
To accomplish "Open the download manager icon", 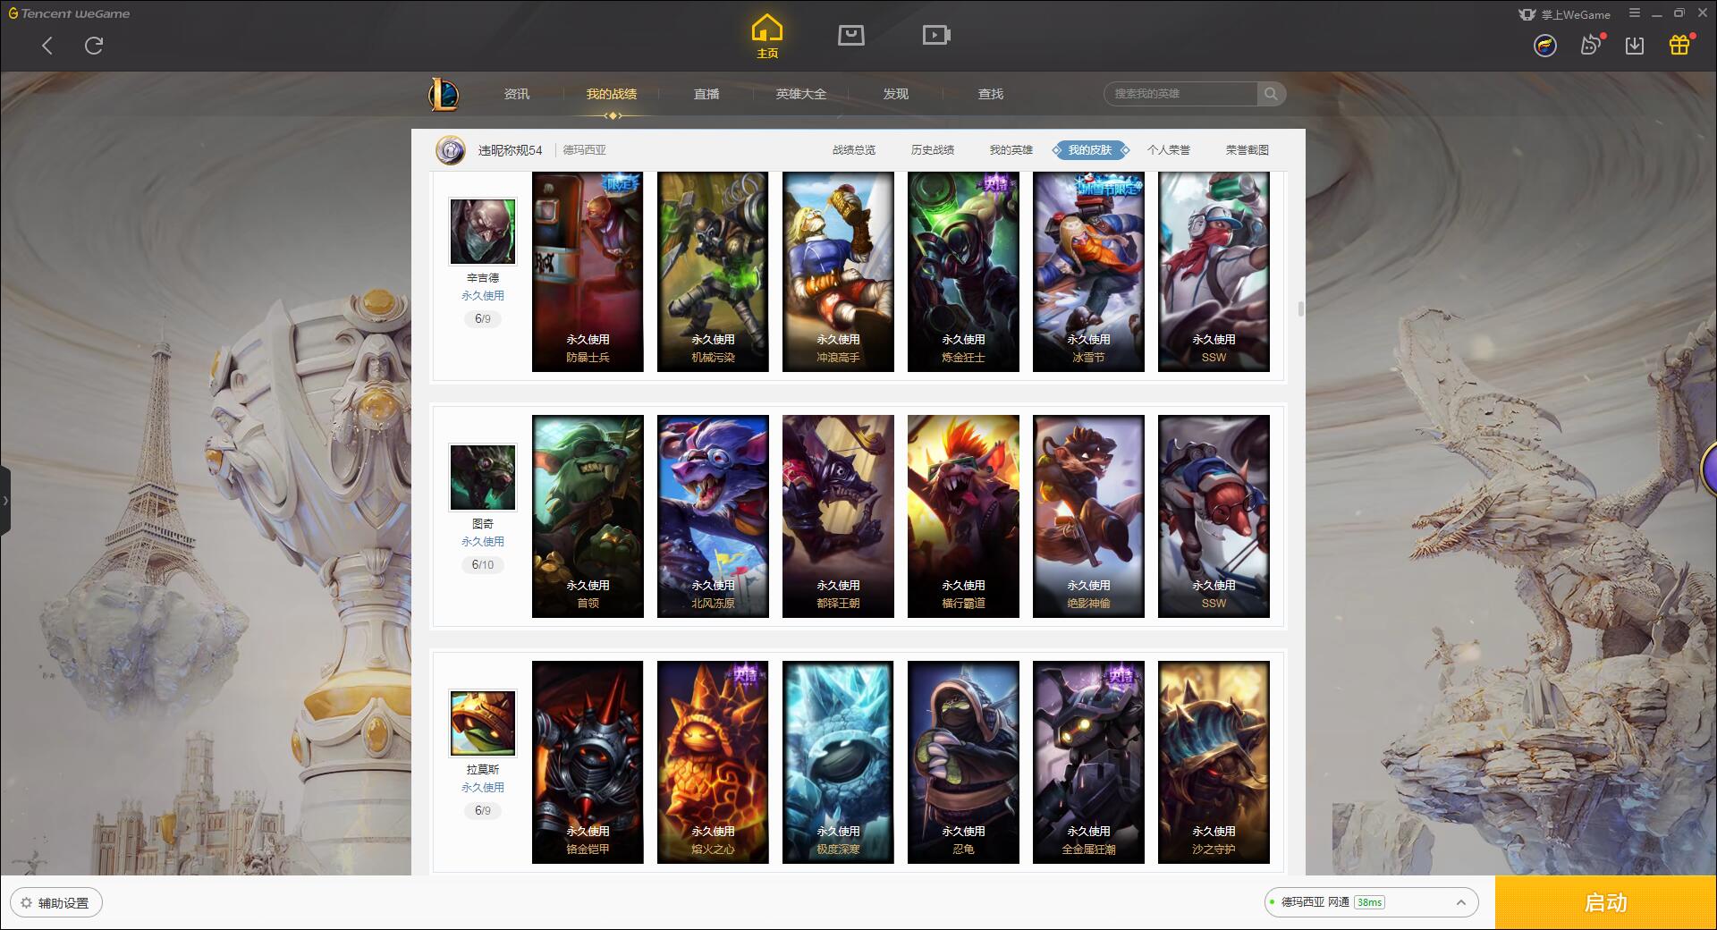I will tap(1635, 46).
